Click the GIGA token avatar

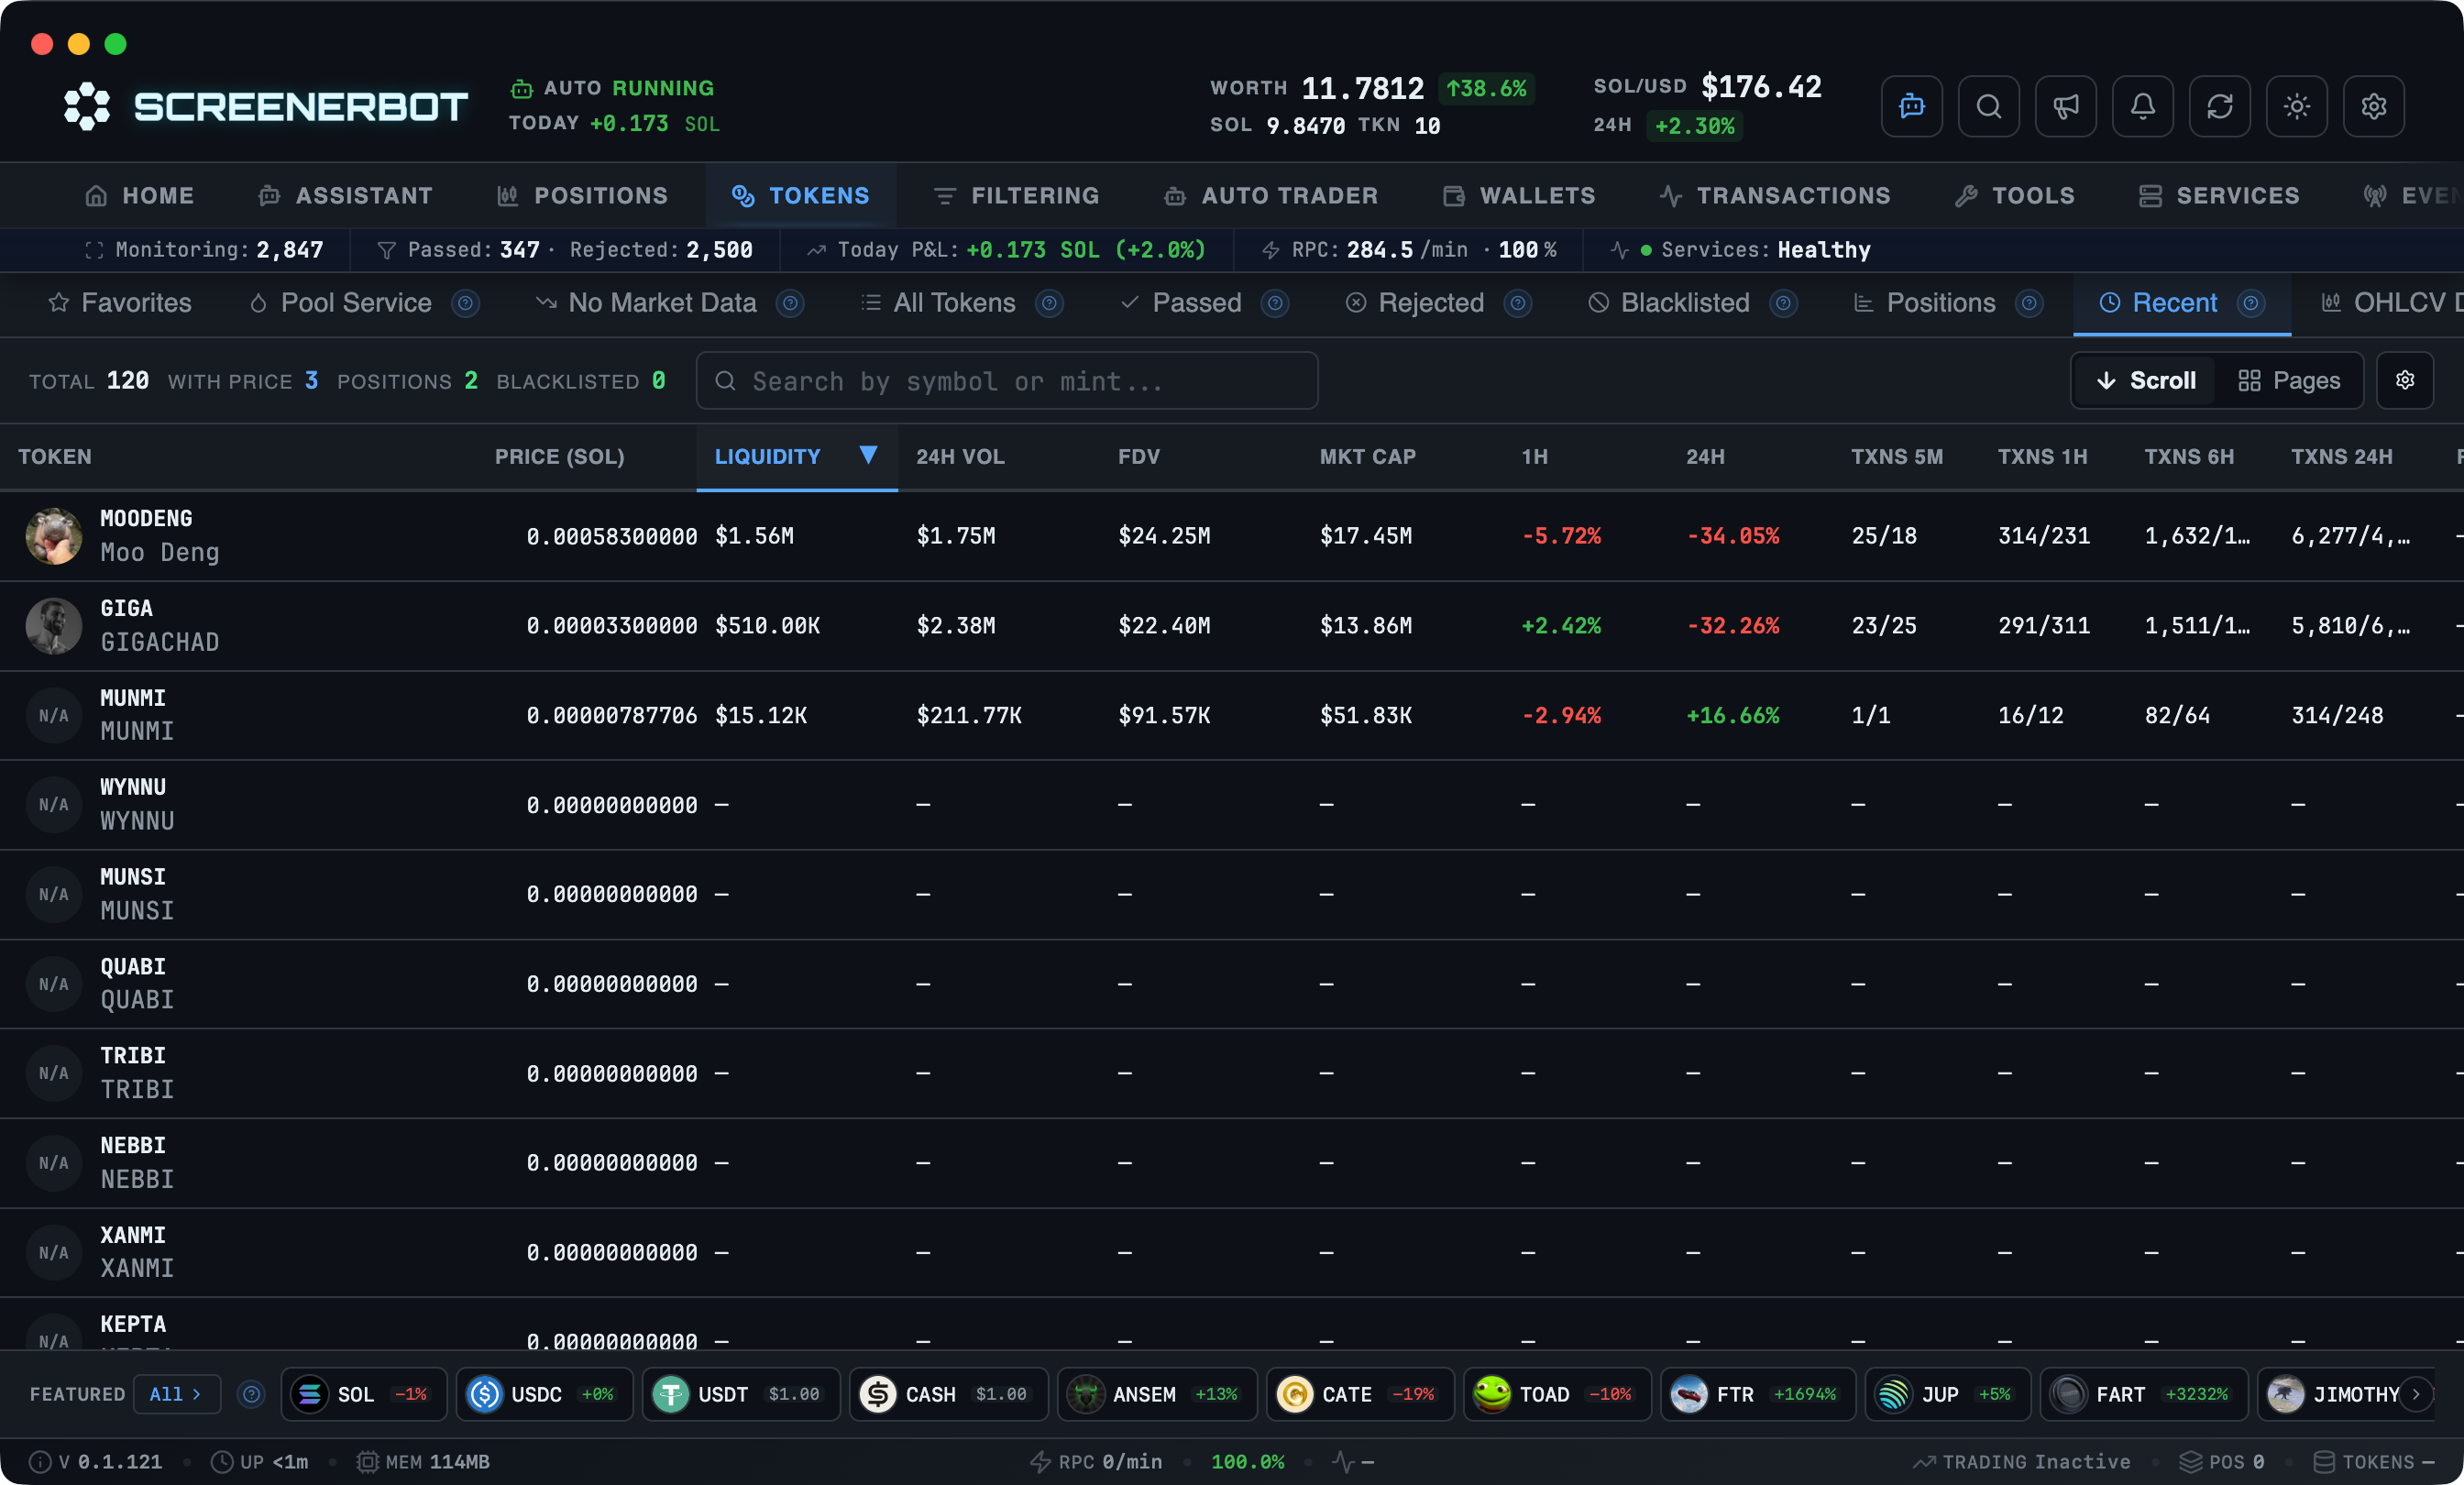tap(53, 626)
